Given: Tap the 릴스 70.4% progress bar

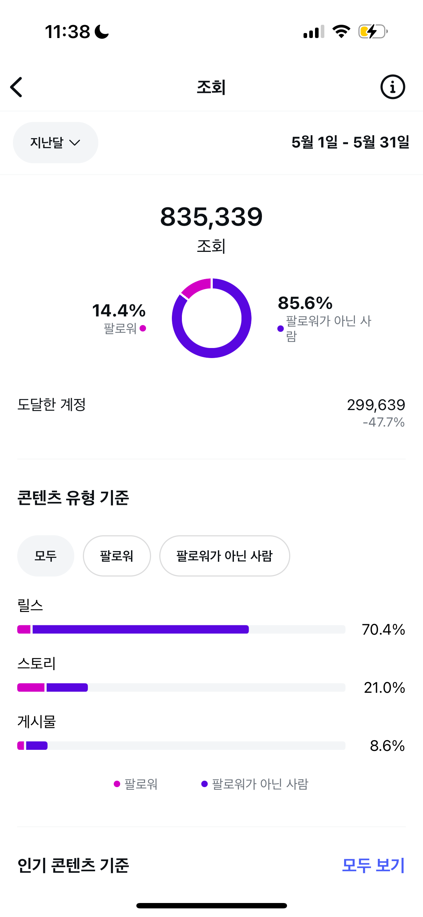Looking at the screenshot, I should point(181,629).
